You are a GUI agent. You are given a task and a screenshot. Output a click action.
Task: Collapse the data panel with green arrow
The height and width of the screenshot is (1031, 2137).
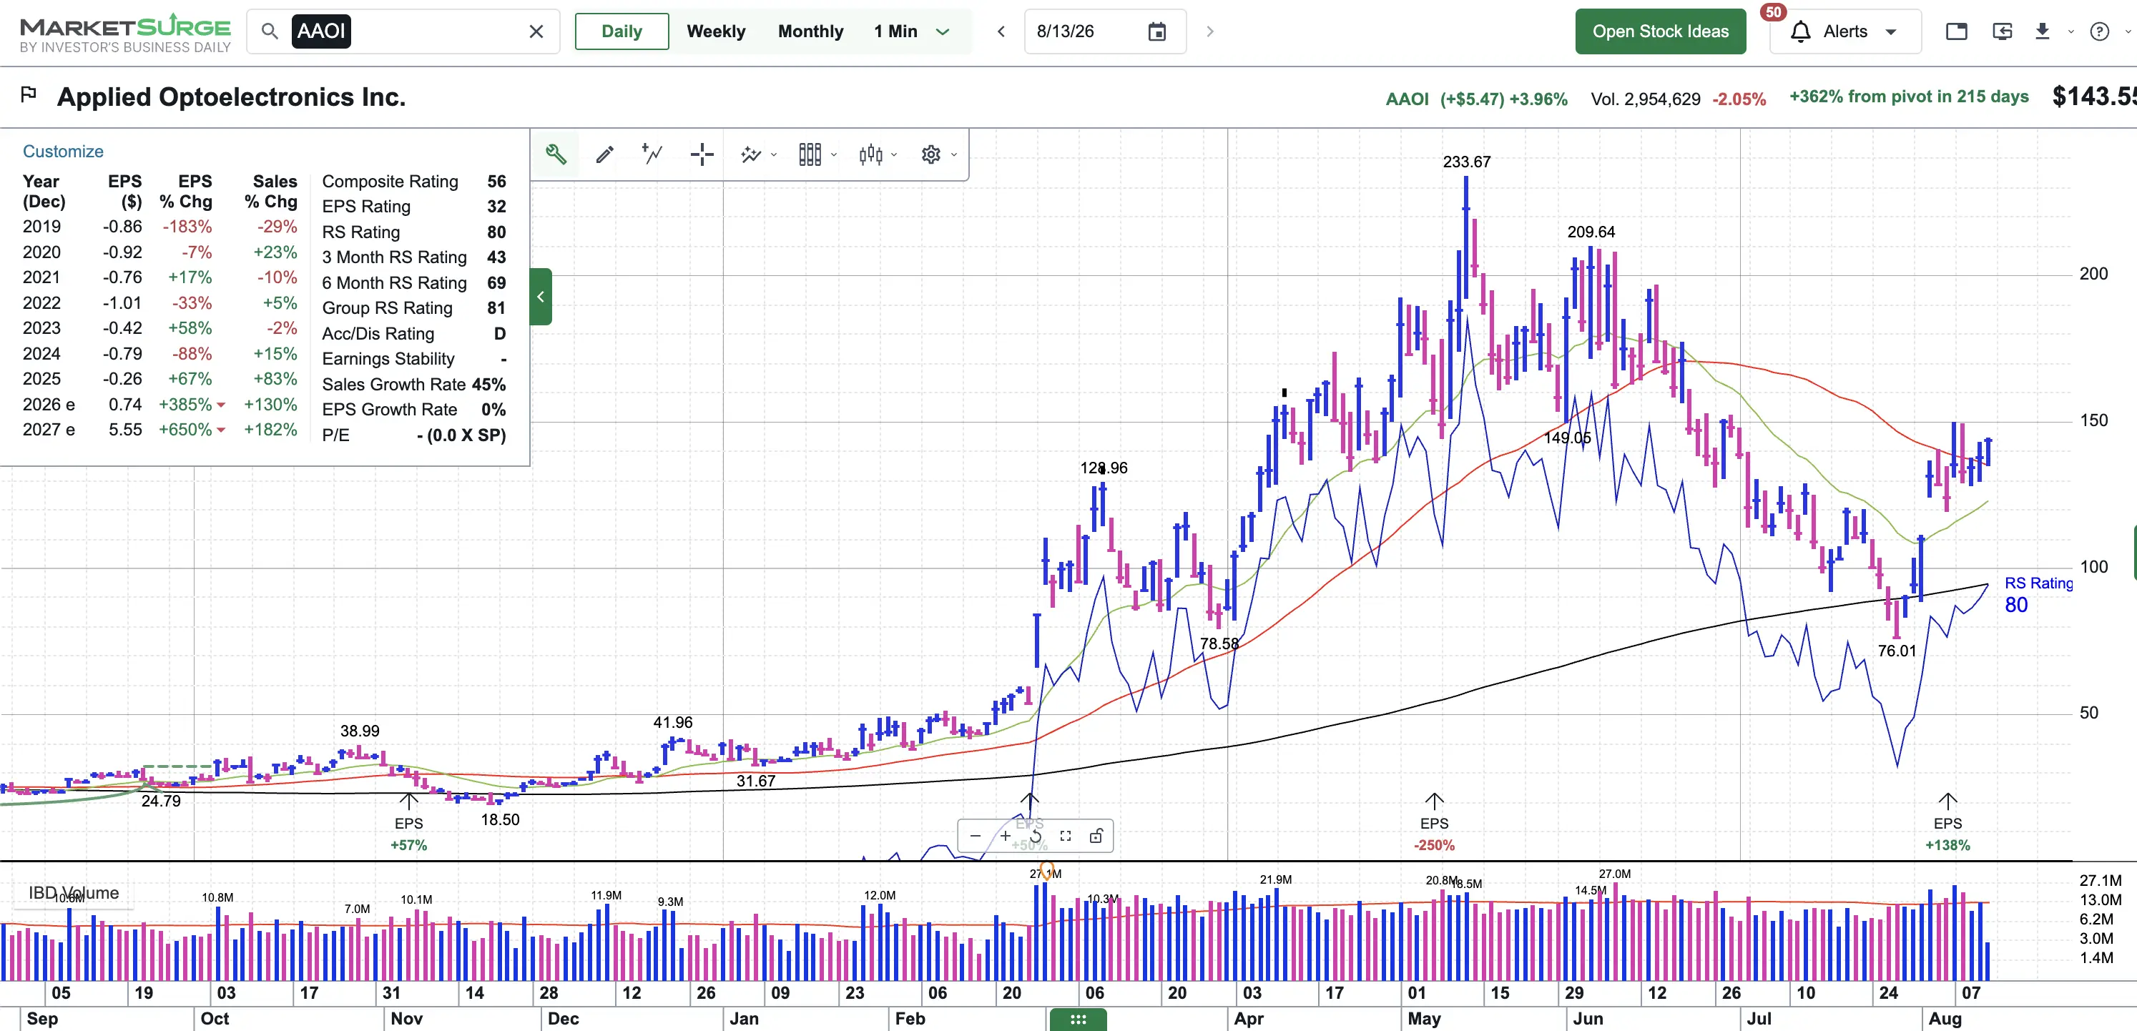pos(541,297)
